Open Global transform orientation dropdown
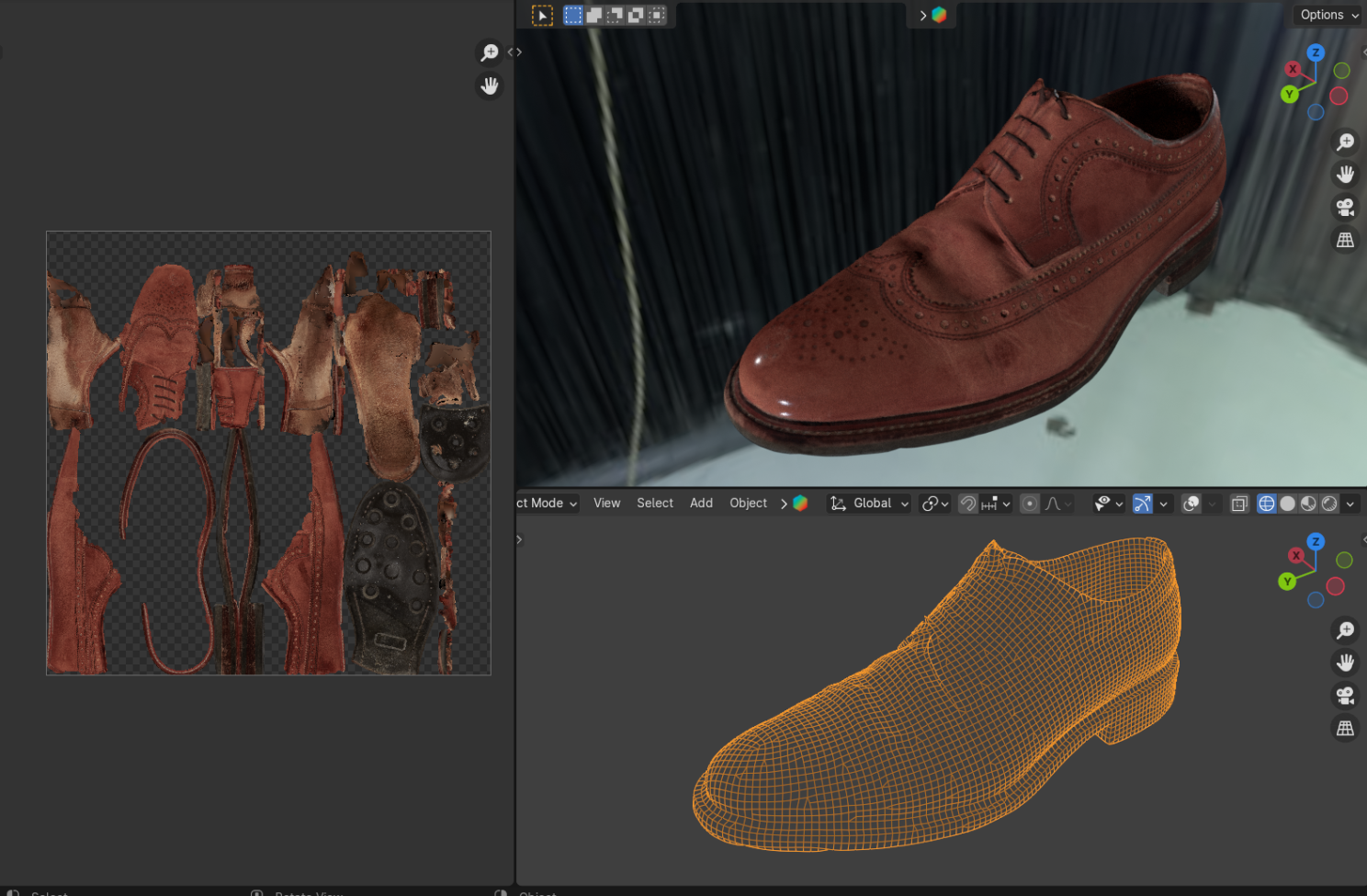This screenshot has height=896, width=1367. click(x=870, y=504)
